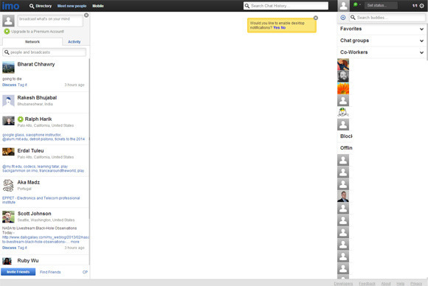Open Rakesh Bhujabal's profile
The width and height of the screenshot is (428, 286).
pyautogui.click(x=37, y=97)
